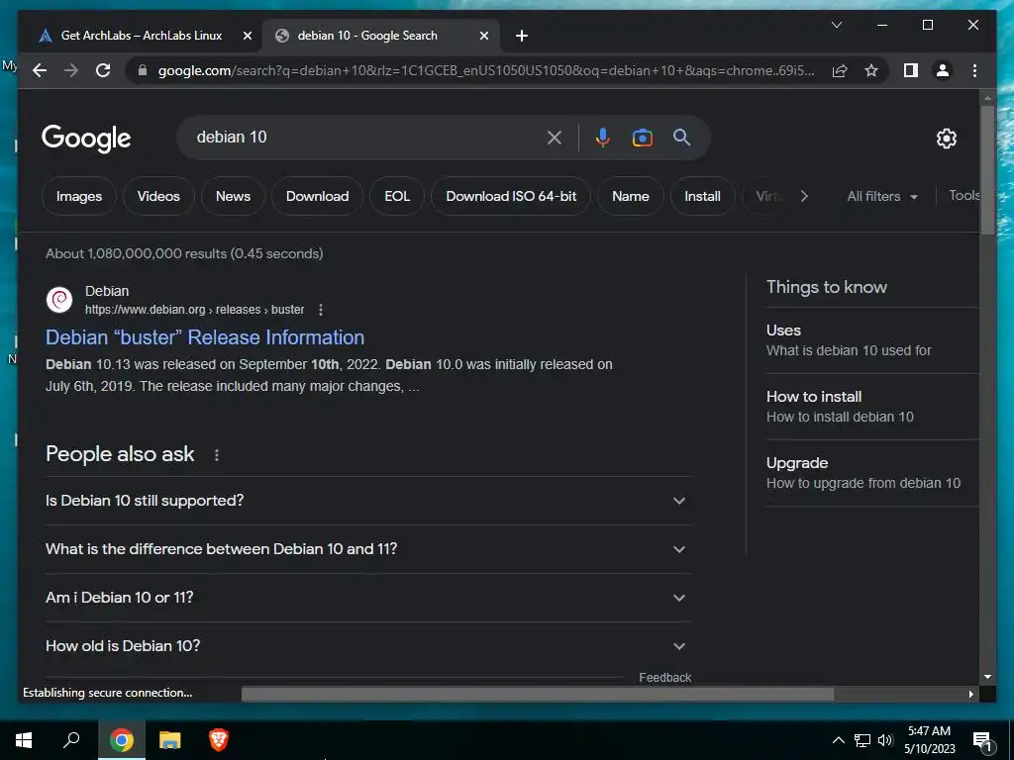Open three-dot menu beside debian.org result URL
1014x760 pixels.
coord(321,310)
